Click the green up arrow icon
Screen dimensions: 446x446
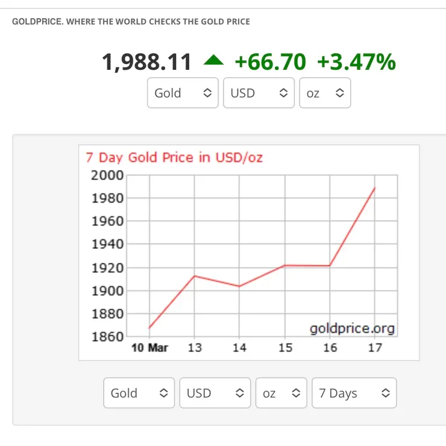pos(213,60)
